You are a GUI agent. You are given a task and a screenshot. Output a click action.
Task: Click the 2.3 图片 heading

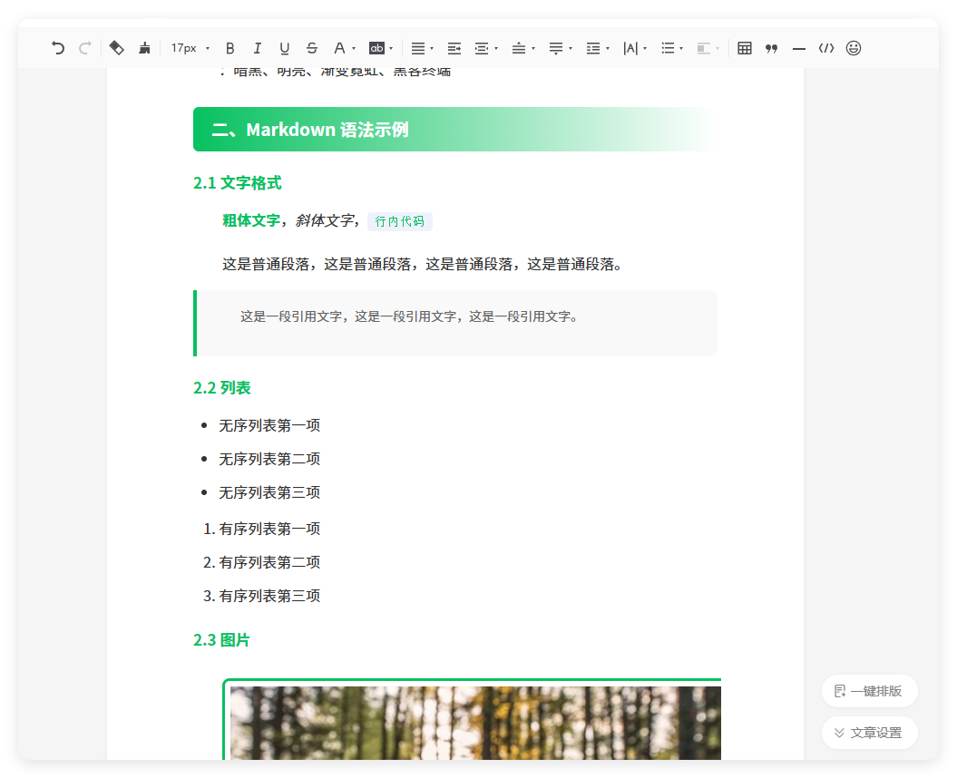[x=221, y=640]
